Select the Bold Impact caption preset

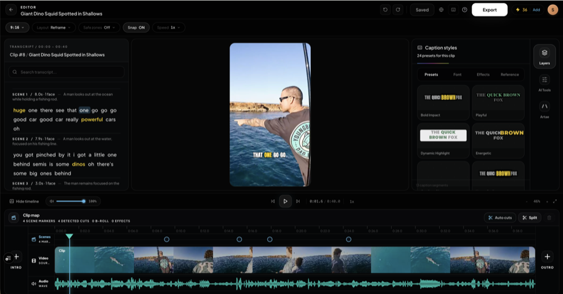[x=443, y=103]
